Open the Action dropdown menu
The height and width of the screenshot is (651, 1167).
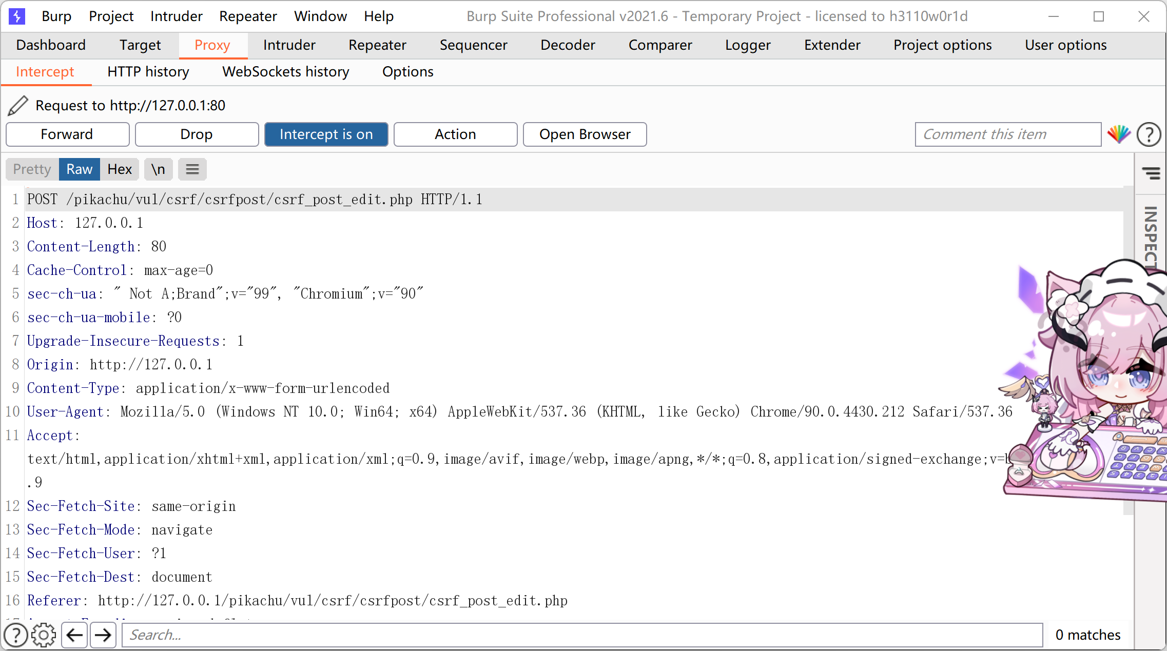(456, 134)
